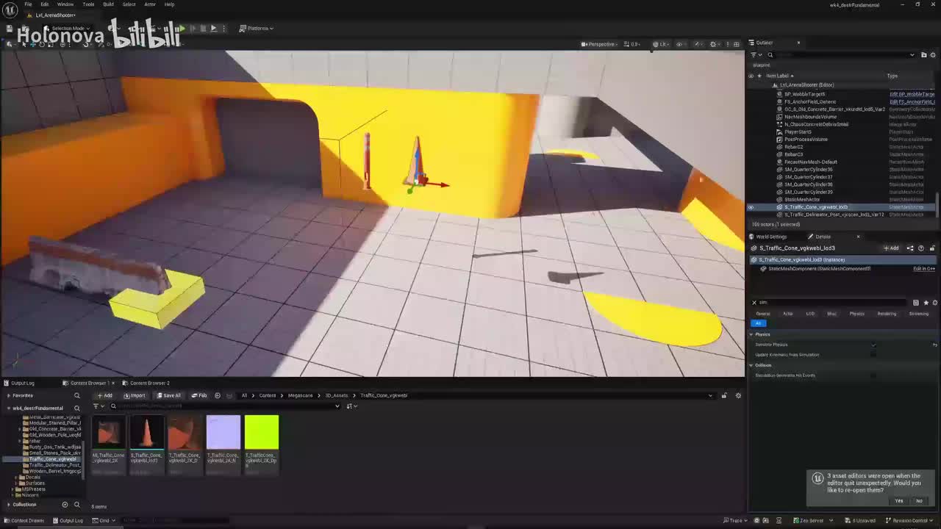
Task: Click Add component button in Details
Action: [891, 248]
